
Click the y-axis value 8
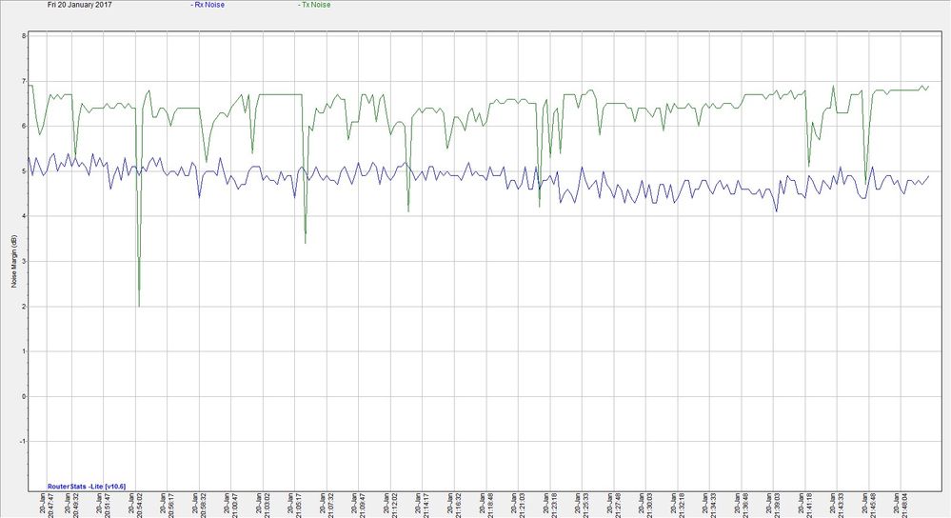tap(24, 36)
